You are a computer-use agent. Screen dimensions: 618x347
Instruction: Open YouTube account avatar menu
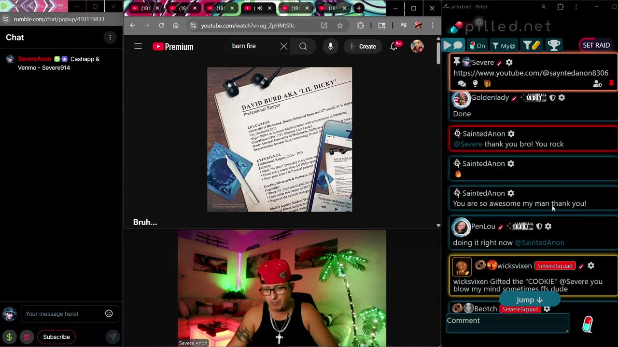pos(417,46)
